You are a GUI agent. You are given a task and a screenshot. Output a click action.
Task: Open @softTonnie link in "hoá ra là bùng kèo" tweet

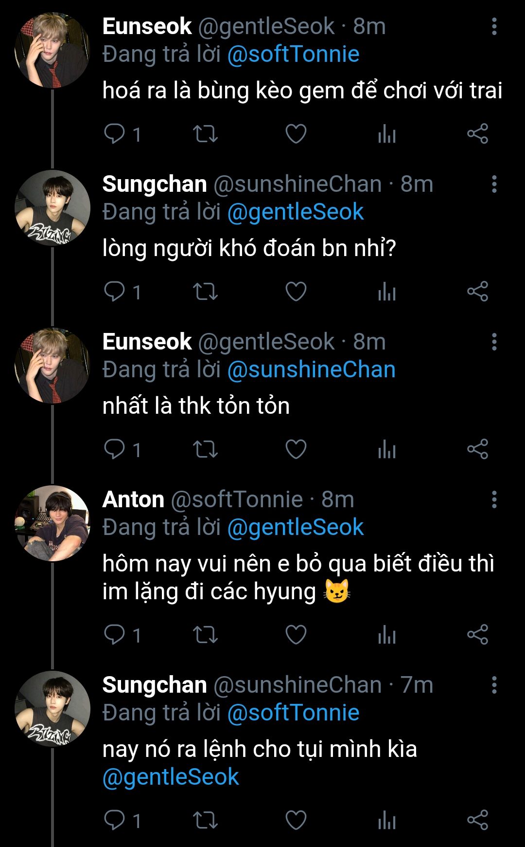(x=293, y=55)
